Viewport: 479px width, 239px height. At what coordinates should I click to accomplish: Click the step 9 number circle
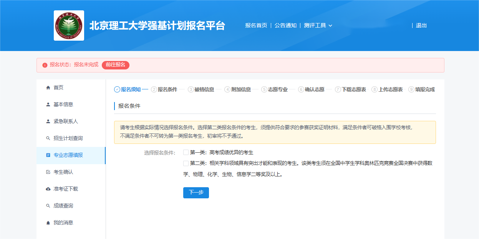pyautogui.click(x=411, y=89)
